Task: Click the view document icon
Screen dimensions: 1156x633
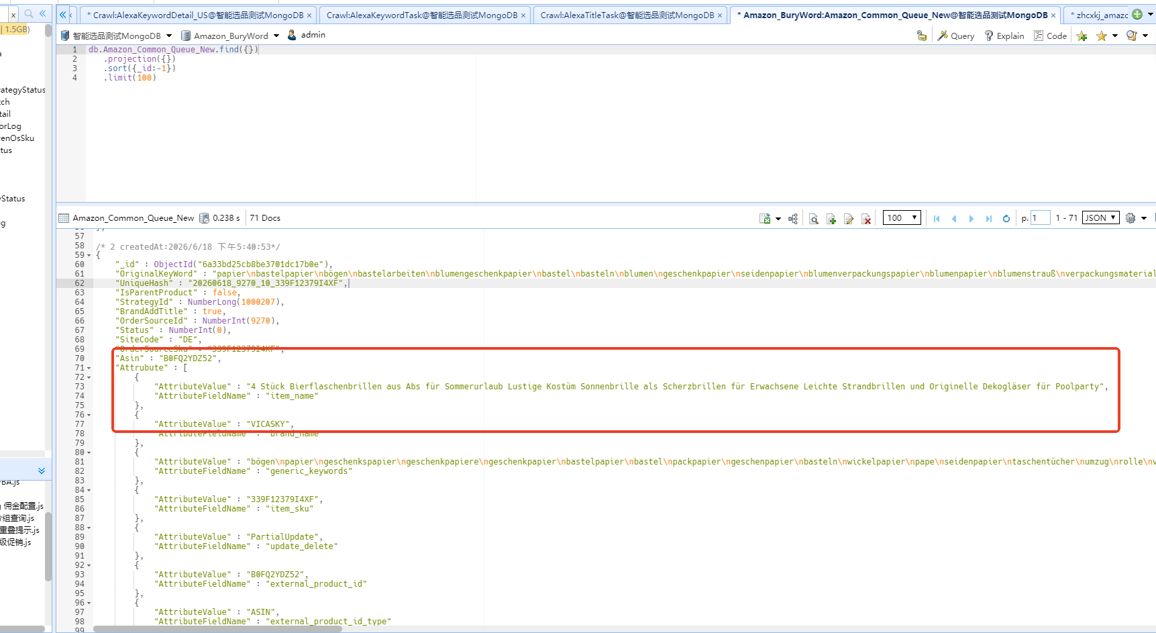Action: (814, 218)
